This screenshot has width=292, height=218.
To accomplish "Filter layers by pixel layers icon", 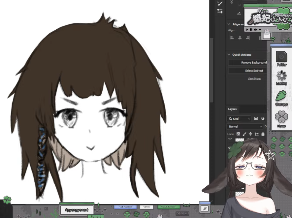I will pyautogui.click(x=256, y=118).
